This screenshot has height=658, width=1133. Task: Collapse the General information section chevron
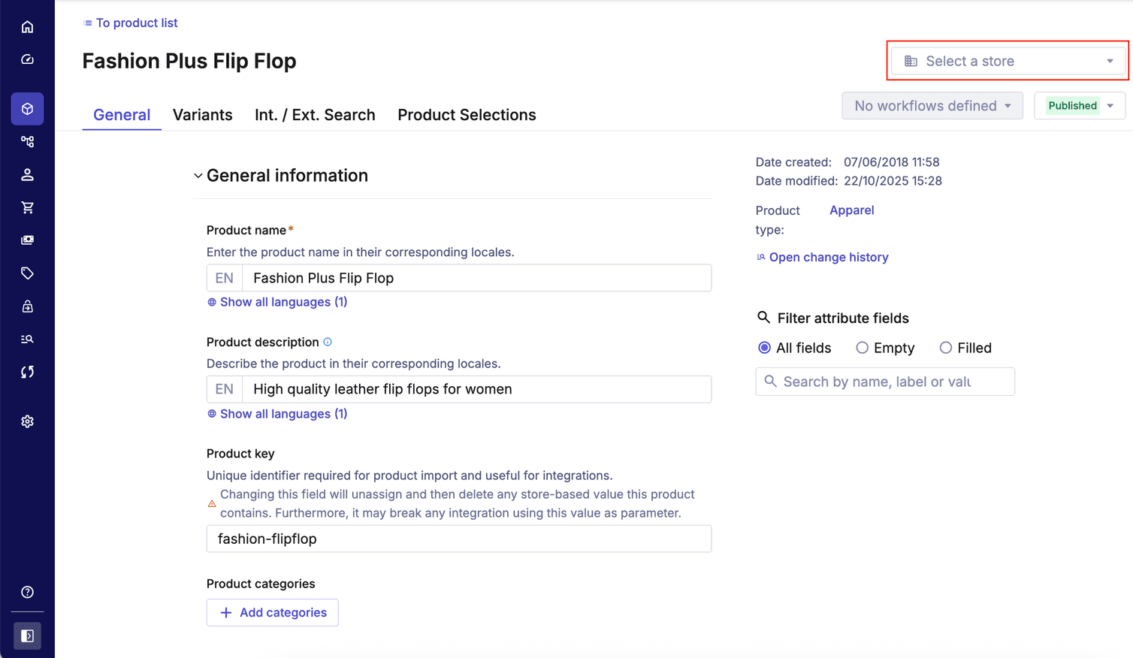tap(198, 175)
